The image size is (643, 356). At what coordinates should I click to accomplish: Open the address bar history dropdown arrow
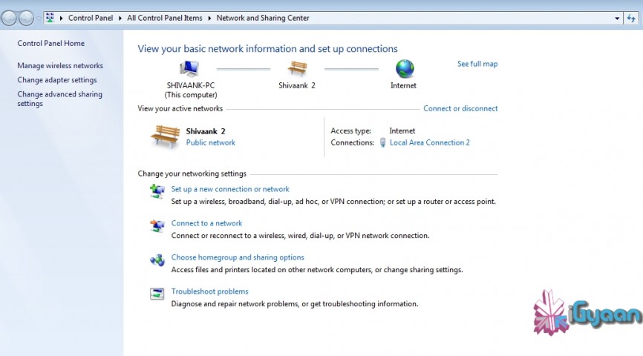617,18
